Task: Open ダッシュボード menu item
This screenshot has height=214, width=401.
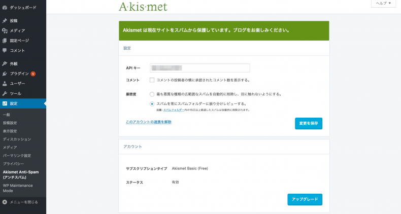Action: tap(23, 8)
